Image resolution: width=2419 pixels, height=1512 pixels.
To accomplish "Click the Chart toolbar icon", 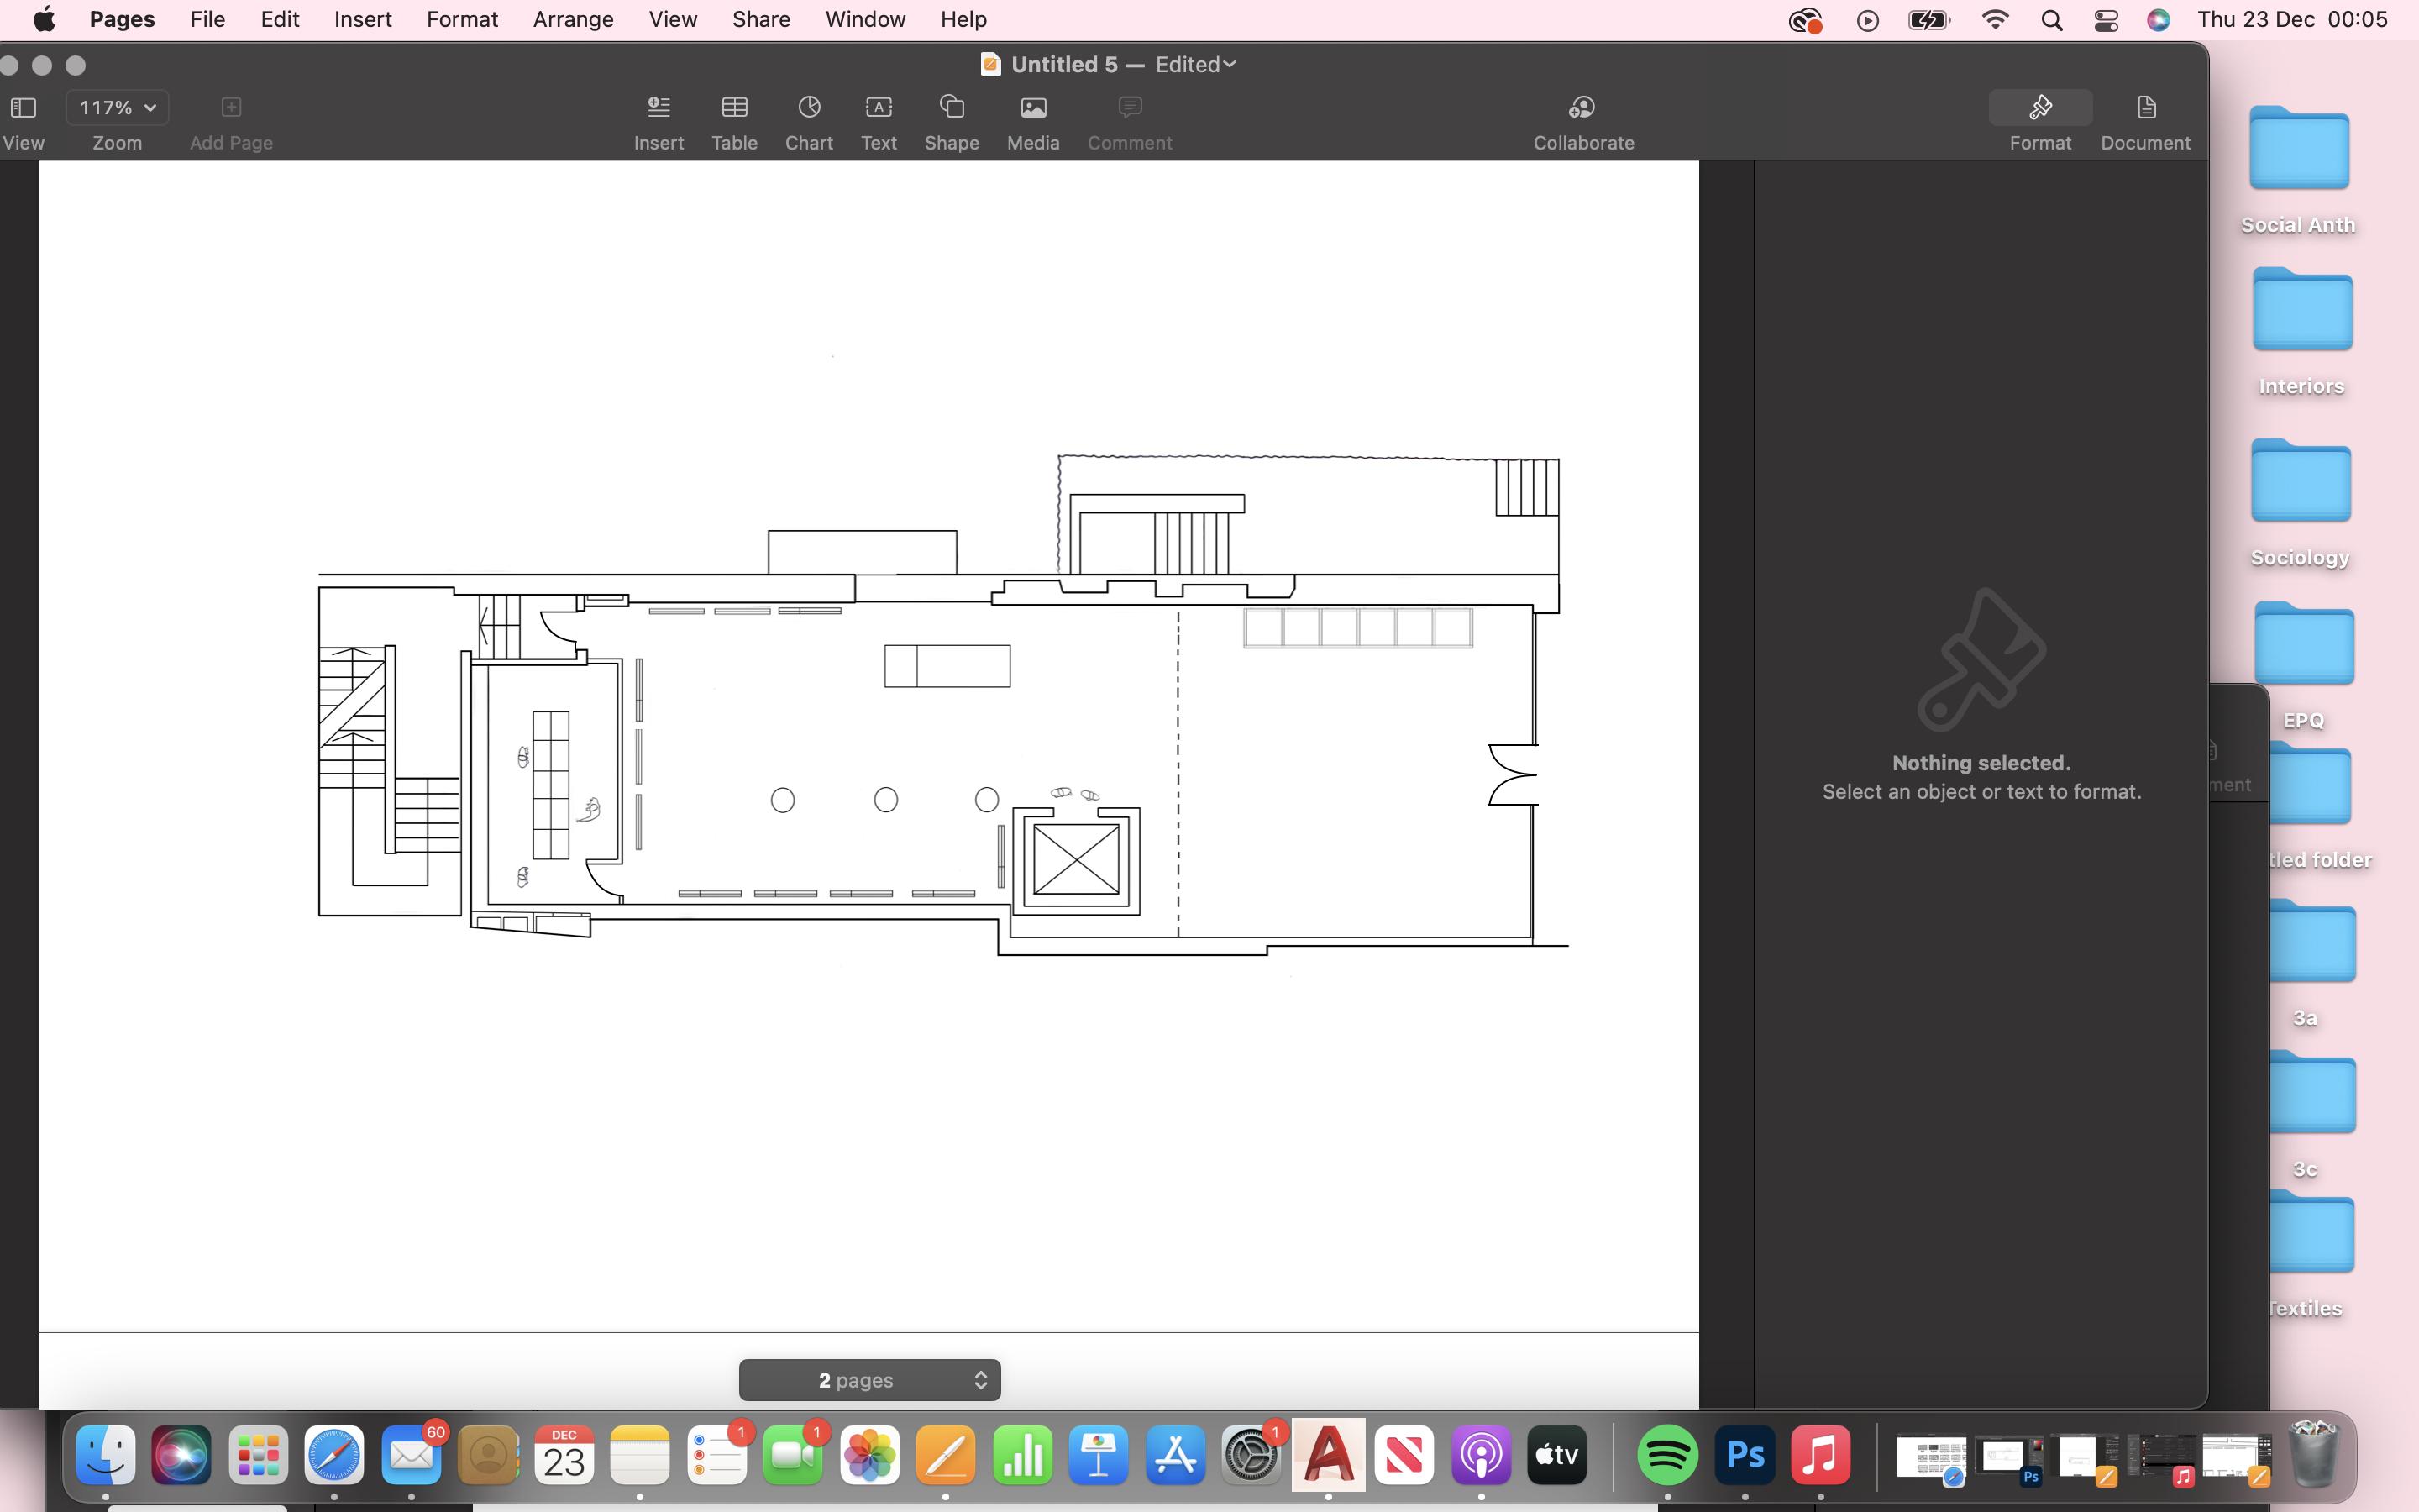I will pos(809,108).
